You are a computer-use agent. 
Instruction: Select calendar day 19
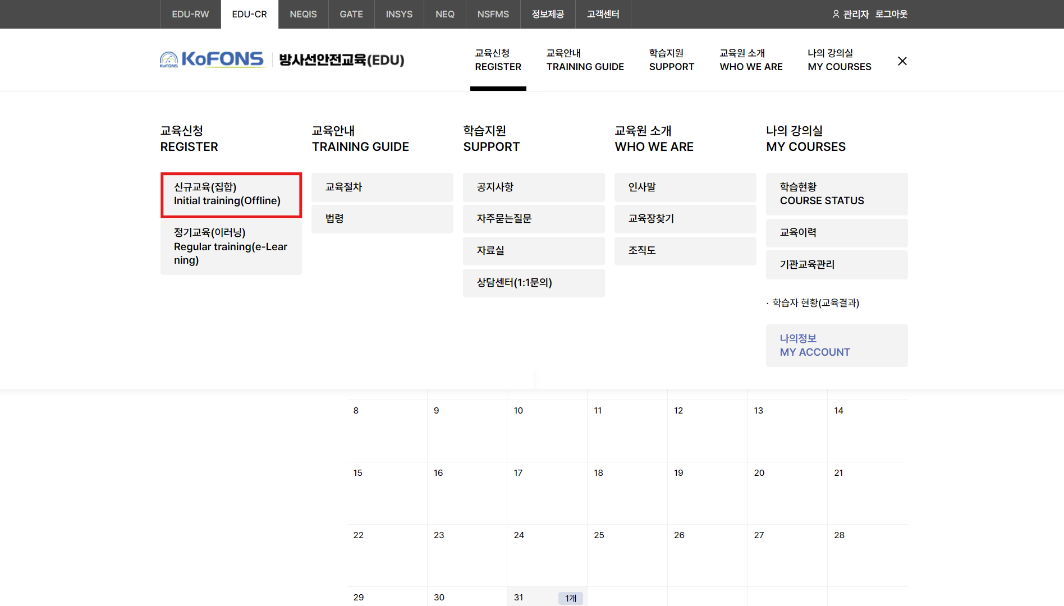coord(708,493)
